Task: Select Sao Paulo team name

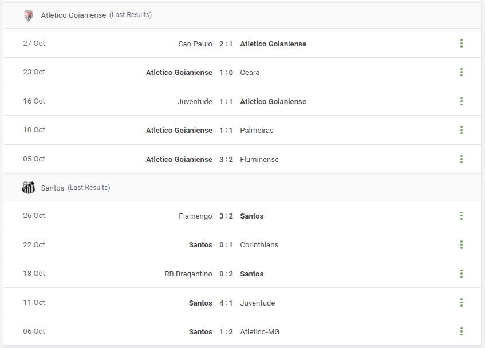Action: point(195,44)
